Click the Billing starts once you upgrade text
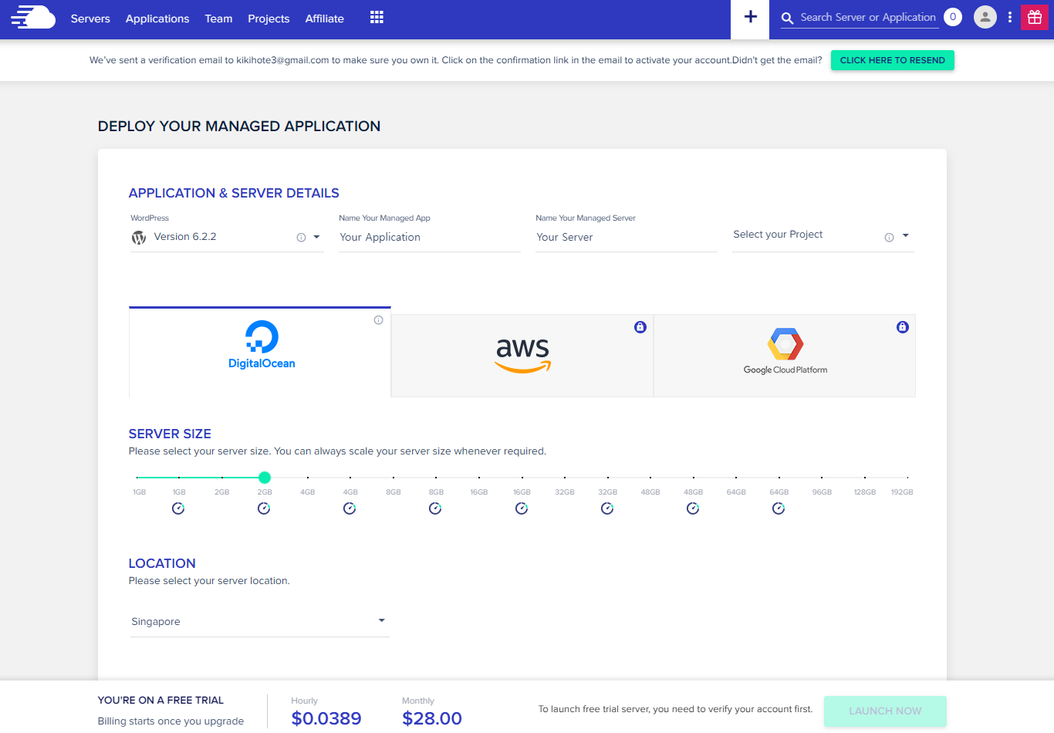The height and width of the screenshot is (733, 1054). click(171, 721)
